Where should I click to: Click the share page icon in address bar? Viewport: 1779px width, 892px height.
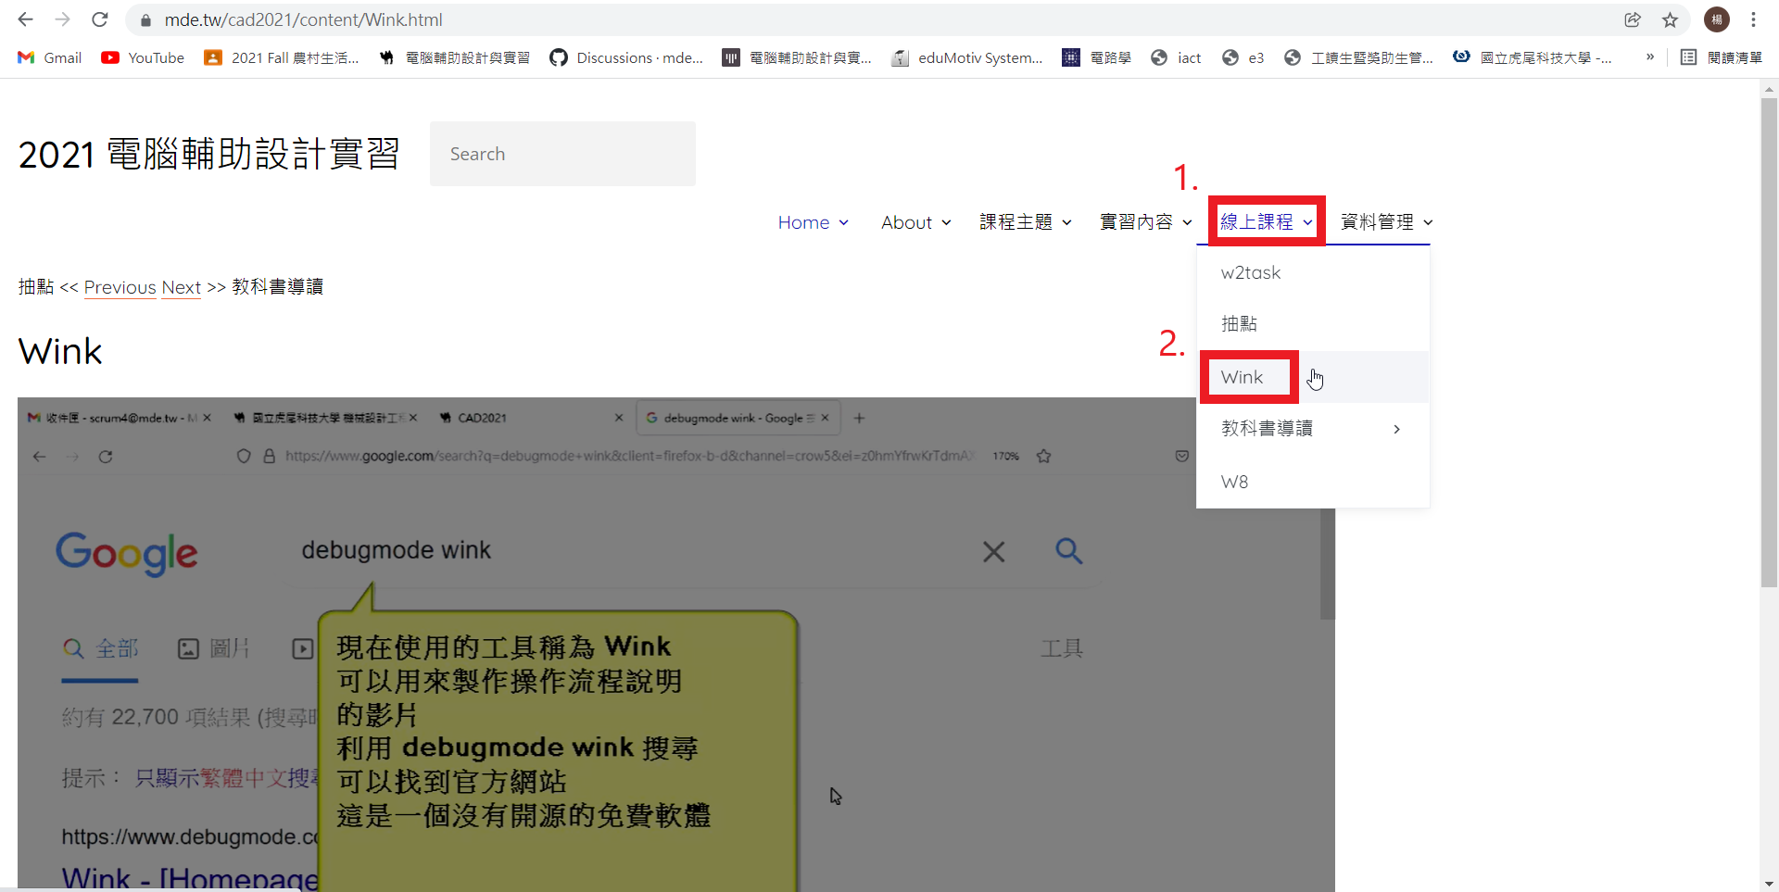(1633, 19)
